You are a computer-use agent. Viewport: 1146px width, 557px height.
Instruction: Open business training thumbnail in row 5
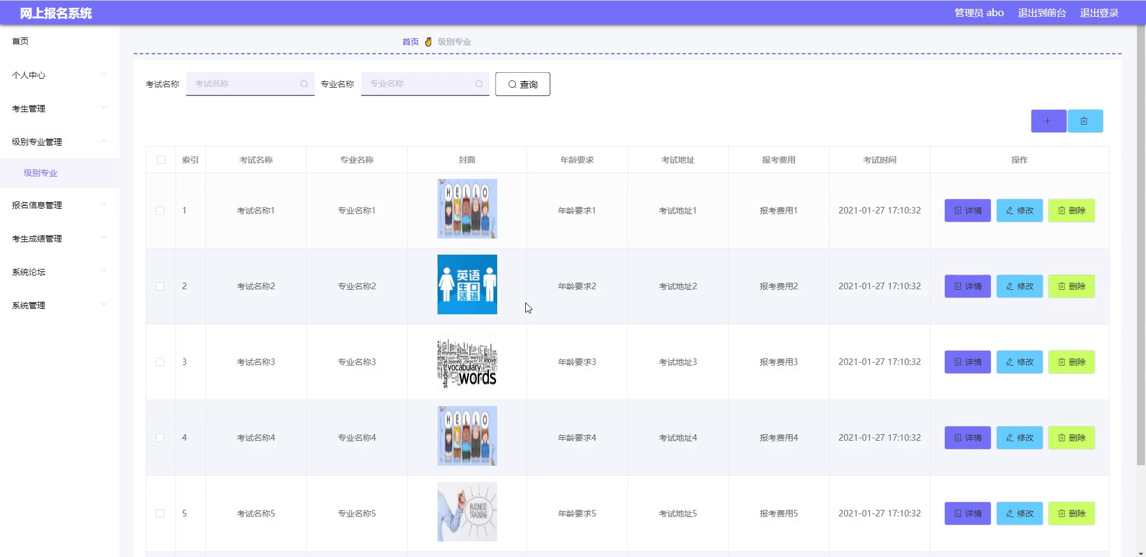click(x=467, y=512)
